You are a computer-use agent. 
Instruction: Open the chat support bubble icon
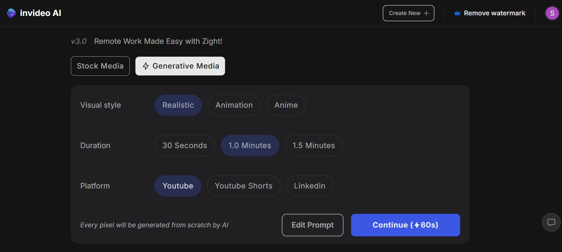pyautogui.click(x=551, y=222)
